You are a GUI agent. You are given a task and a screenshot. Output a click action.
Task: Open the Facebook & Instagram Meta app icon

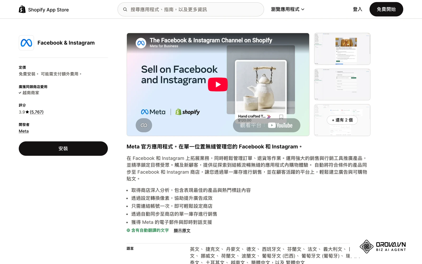pos(26,43)
